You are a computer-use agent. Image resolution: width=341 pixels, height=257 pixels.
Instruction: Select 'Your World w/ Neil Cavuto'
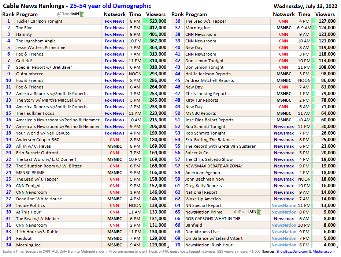coord(58,133)
